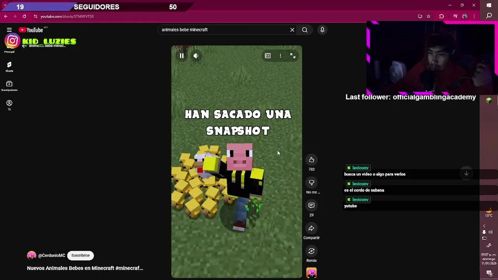Pause the playing Short
The image size is (498, 280).
tap(182, 56)
